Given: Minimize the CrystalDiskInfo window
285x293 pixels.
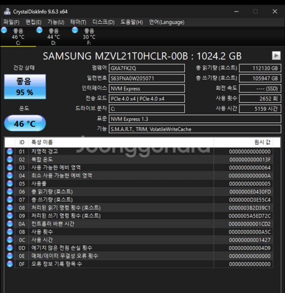Looking at the screenshot, I should (x=236, y=11).
